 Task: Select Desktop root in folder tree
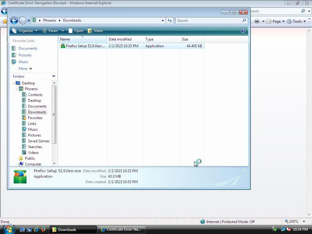click(x=28, y=83)
